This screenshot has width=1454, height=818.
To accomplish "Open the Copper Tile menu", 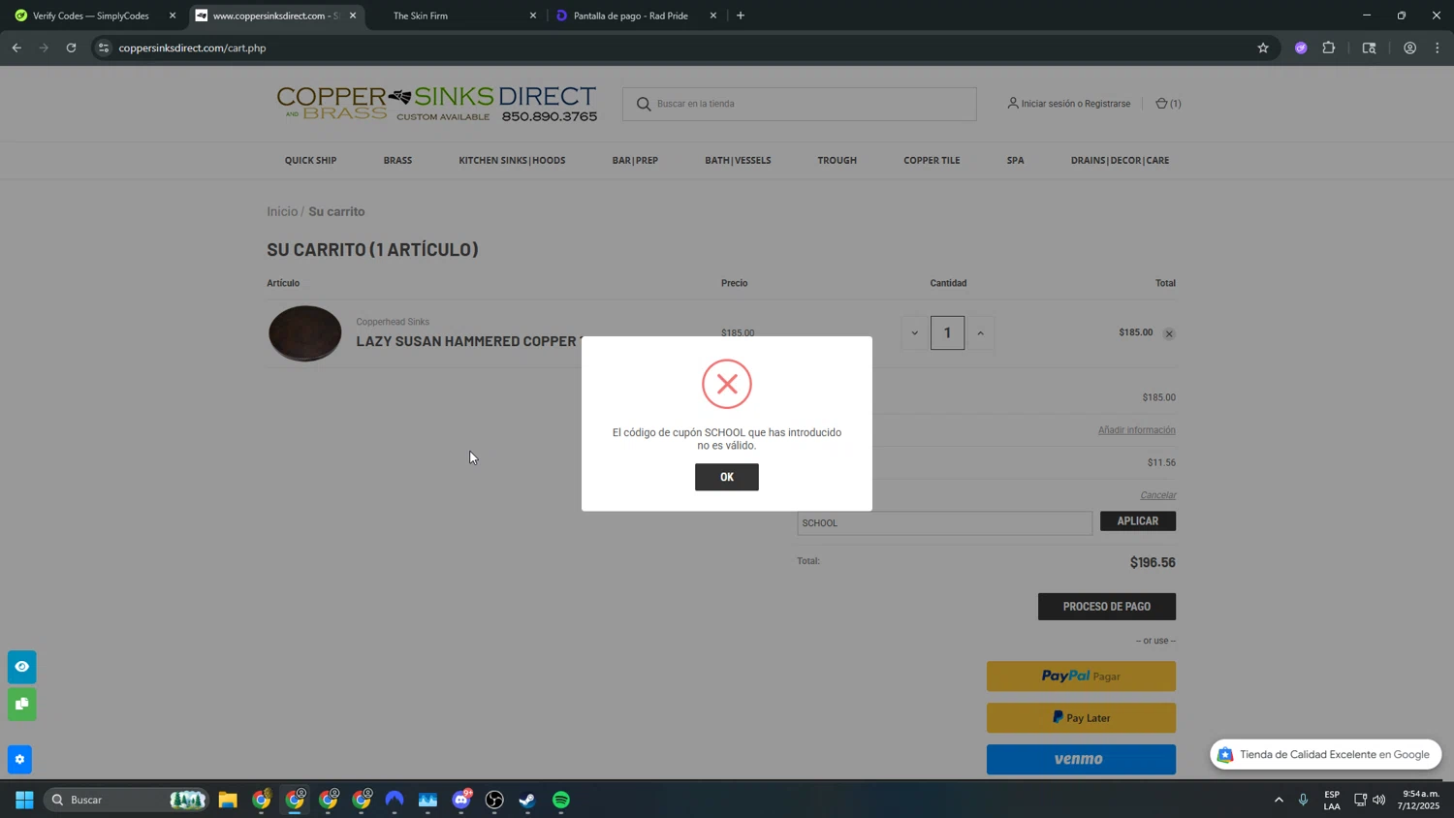I will [932, 161].
